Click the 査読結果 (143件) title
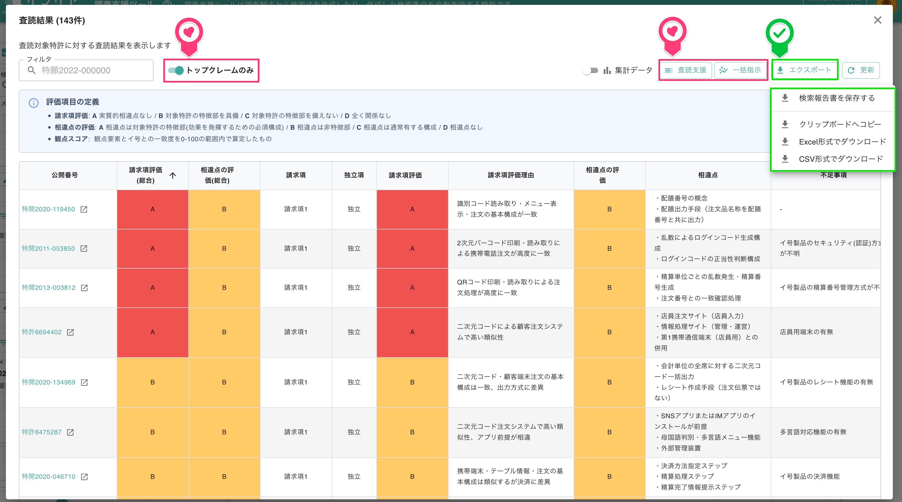The width and height of the screenshot is (902, 502). (x=52, y=20)
